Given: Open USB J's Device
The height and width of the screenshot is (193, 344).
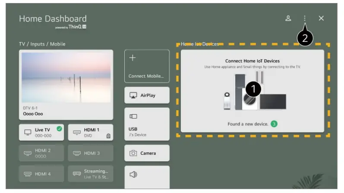Looking at the screenshot, I should [x=147, y=124].
